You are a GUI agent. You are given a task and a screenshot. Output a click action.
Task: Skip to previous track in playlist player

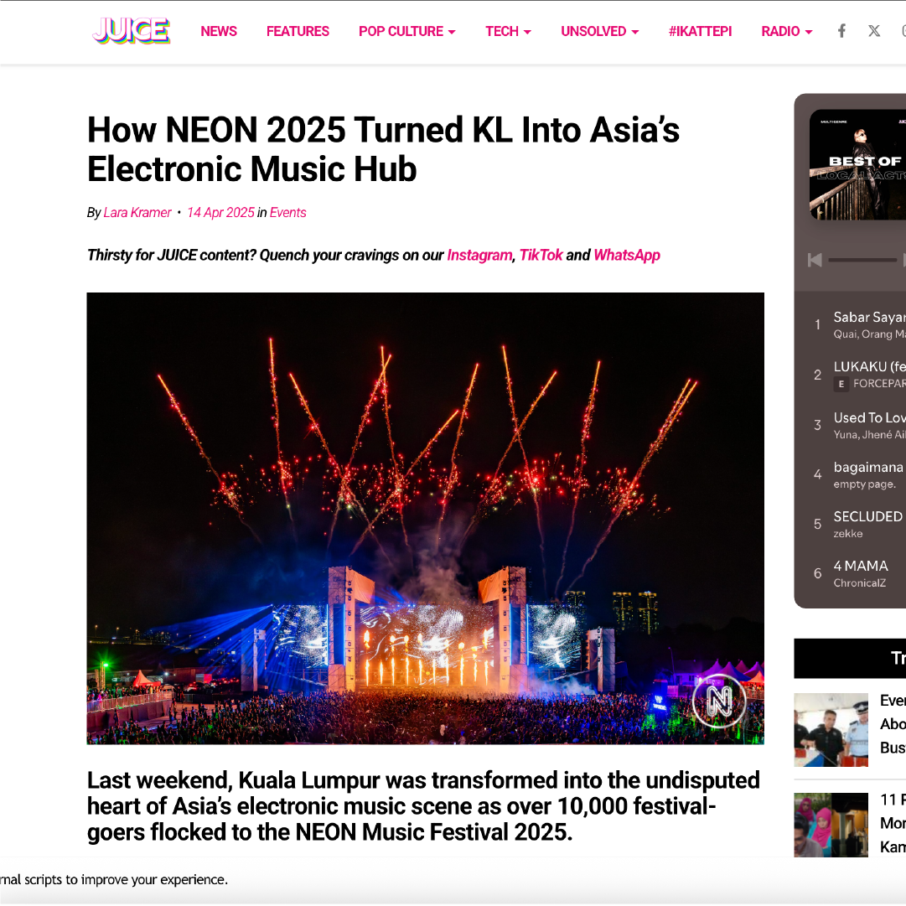click(x=815, y=260)
